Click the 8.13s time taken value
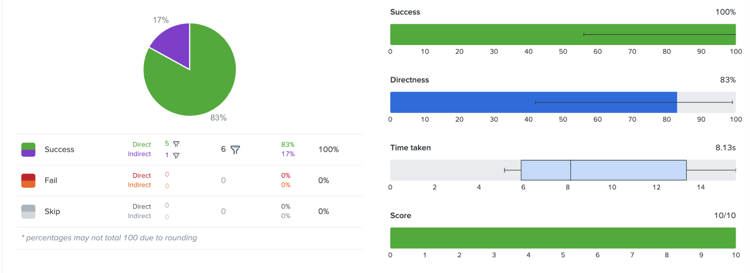Image resolution: width=750 pixels, height=273 pixels. point(725,147)
